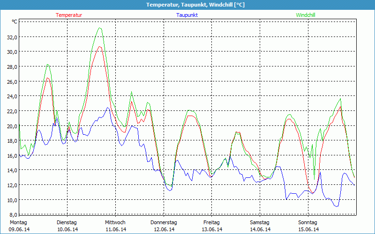Click the 15.06.14 date label
375x234 pixels.
point(308,229)
